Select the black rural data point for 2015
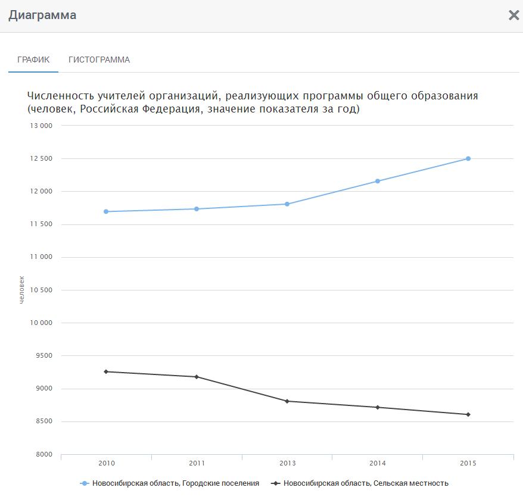523x503 pixels. click(468, 414)
